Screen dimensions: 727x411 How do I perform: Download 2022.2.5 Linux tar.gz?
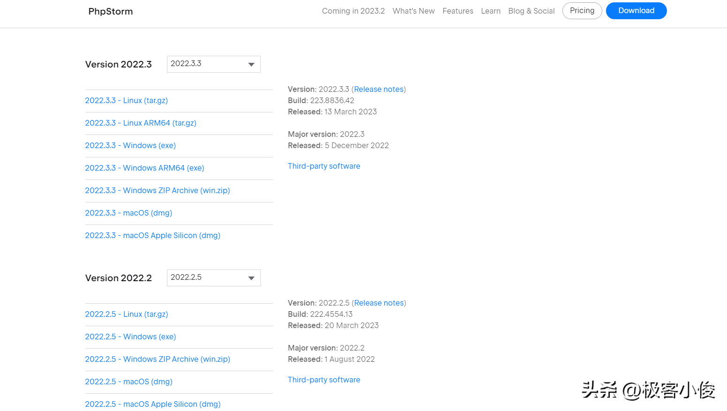pos(127,314)
